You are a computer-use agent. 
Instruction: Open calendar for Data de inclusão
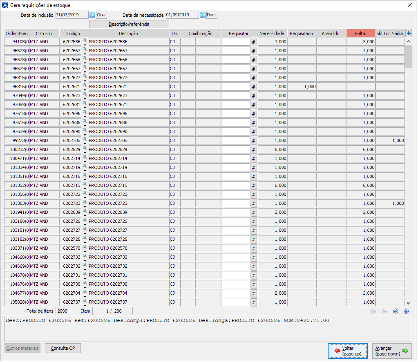click(92, 15)
